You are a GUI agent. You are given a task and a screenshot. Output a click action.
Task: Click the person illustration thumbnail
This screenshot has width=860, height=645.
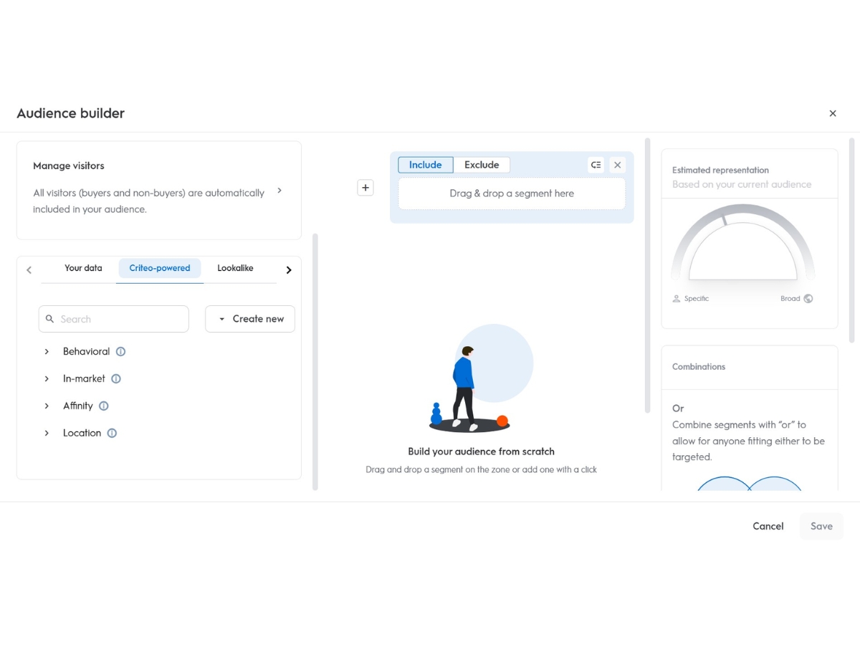click(481, 378)
